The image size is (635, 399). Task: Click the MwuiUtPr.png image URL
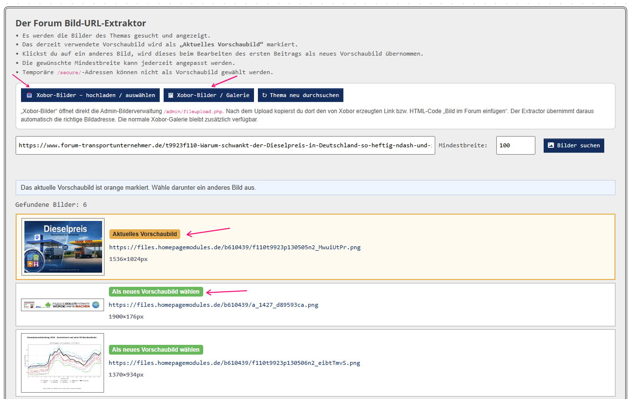[x=235, y=247]
